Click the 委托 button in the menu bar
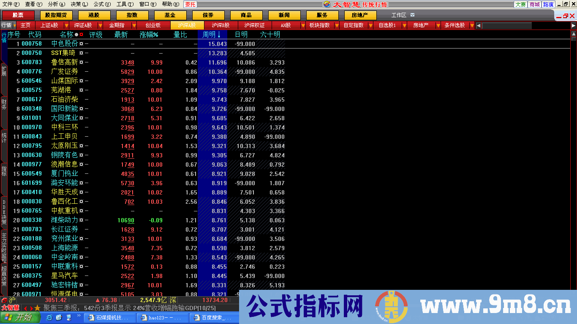This screenshot has width=577, height=324. [x=190, y=4]
